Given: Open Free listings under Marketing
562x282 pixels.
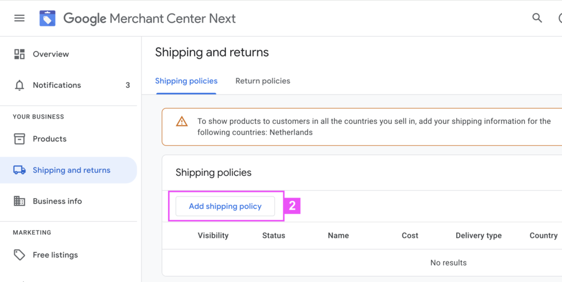Looking at the screenshot, I should pyautogui.click(x=55, y=255).
